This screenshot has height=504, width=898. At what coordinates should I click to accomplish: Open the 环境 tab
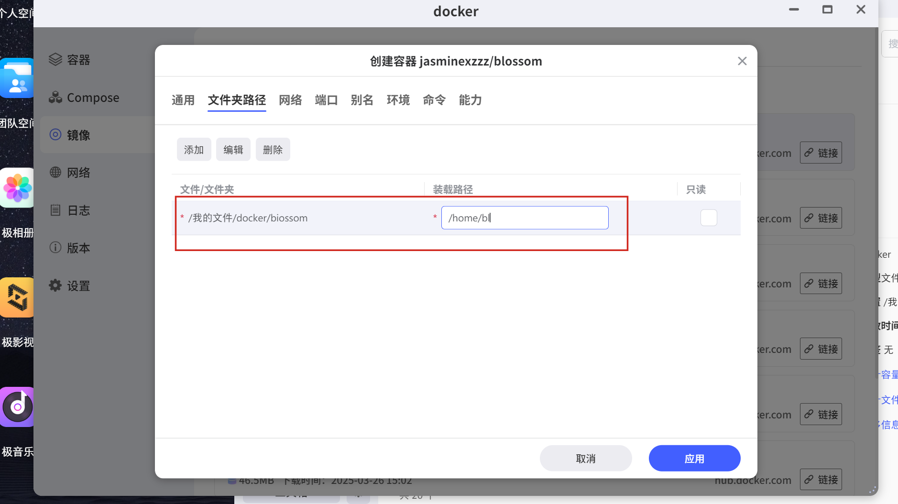click(398, 100)
